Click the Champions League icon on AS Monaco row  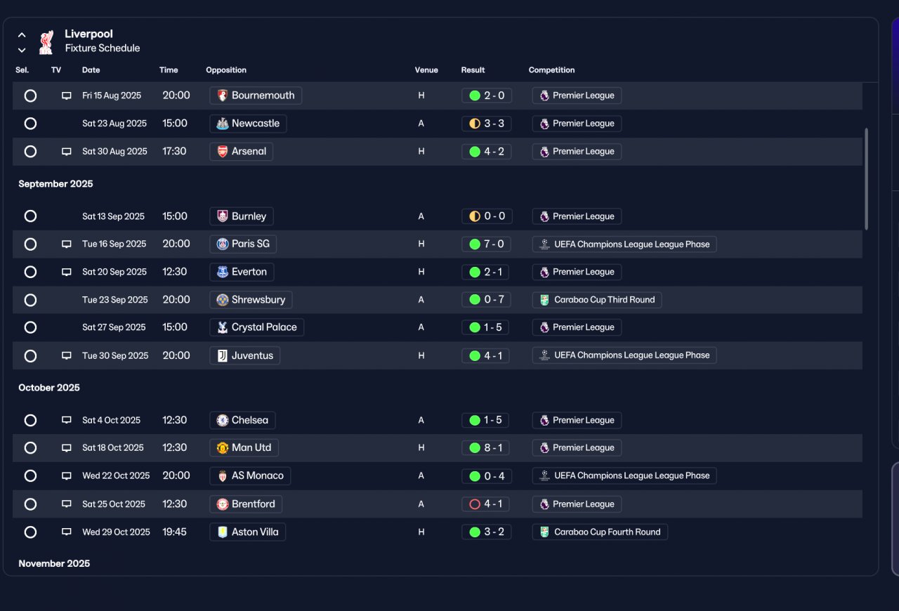click(544, 475)
